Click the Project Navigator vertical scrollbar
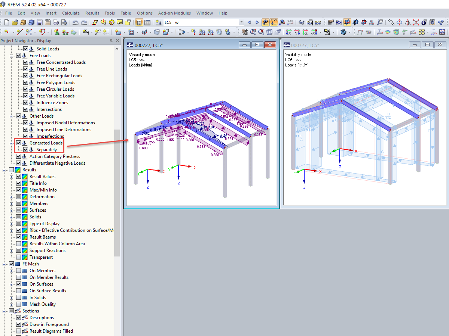Image resolution: width=449 pixels, height=336 pixels. tap(117, 192)
